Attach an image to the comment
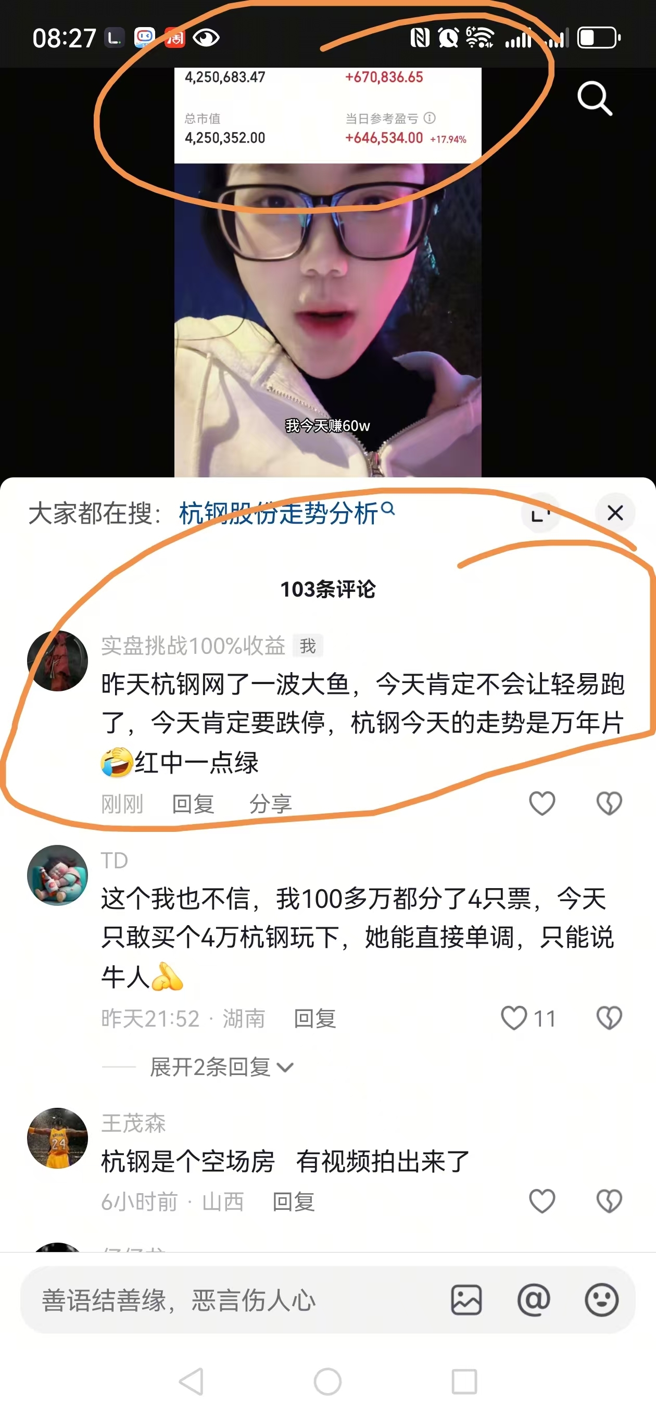This screenshot has width=656, height=1416. click(x=466, y=1300)
